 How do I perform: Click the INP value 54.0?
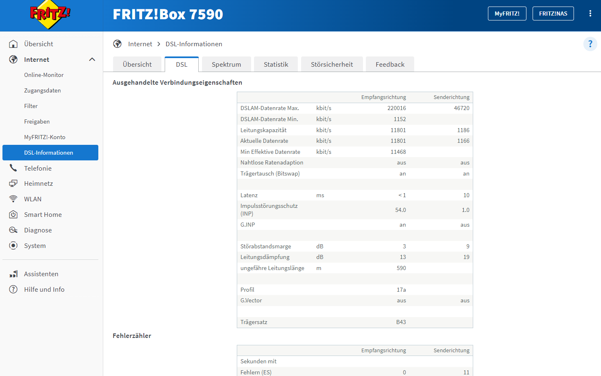401,210
